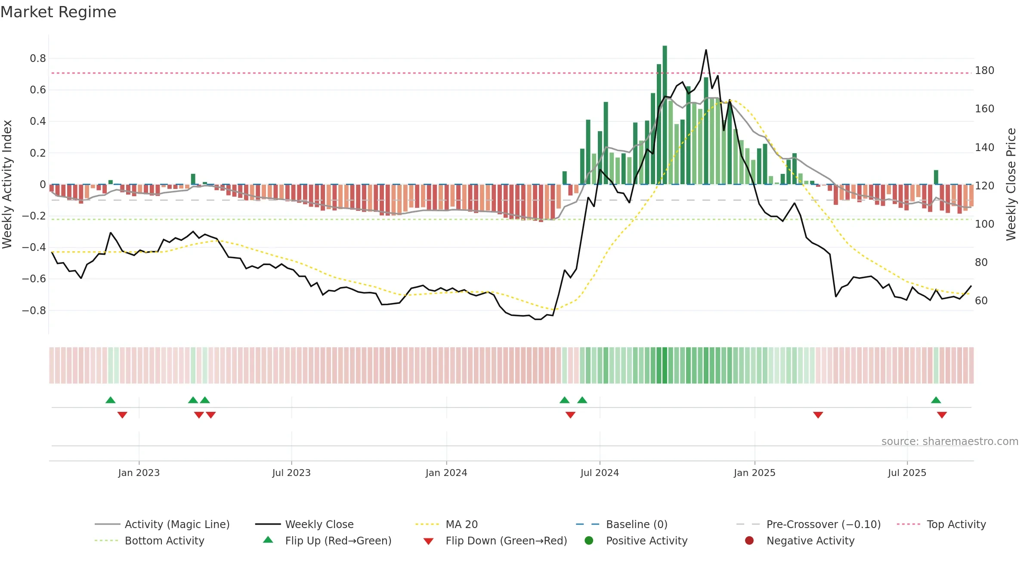Click the Positive Activity green circle icon
Screen dimensions: 1033x581
[589, 541]
